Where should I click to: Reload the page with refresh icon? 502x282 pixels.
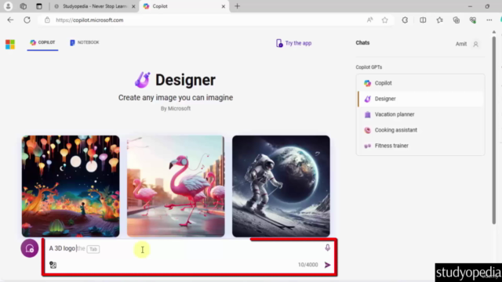click(x=27, y=20)
